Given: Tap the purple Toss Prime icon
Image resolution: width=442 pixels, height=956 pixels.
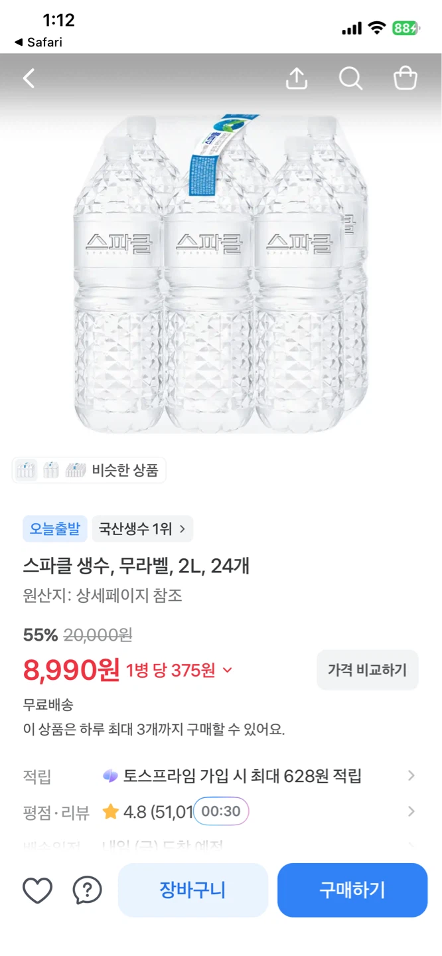Looking at the screenshot, I should tap(111, 775).
